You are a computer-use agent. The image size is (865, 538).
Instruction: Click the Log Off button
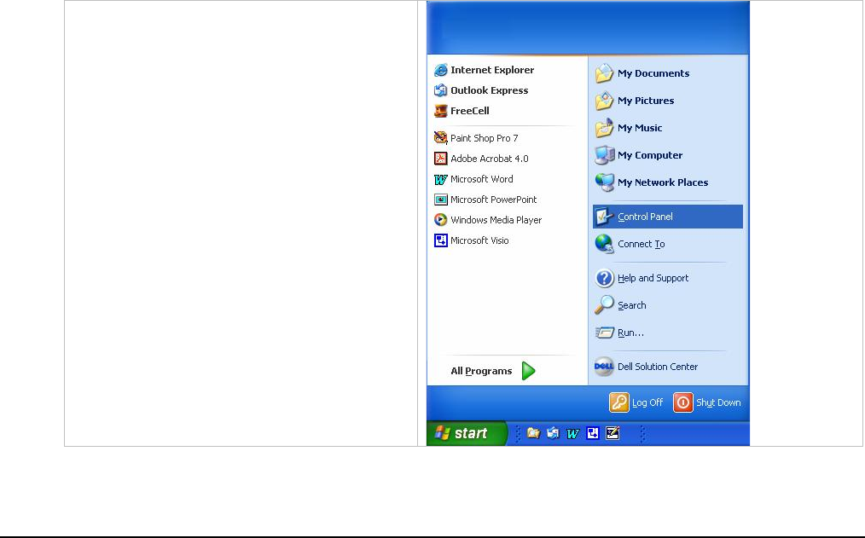point(636,402)
